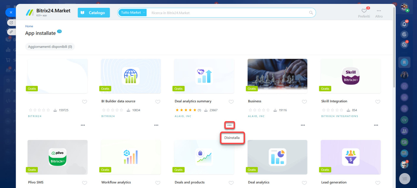Open the notifications bell icon
This screenshot has height=188, width=417.
pos(404,24)
